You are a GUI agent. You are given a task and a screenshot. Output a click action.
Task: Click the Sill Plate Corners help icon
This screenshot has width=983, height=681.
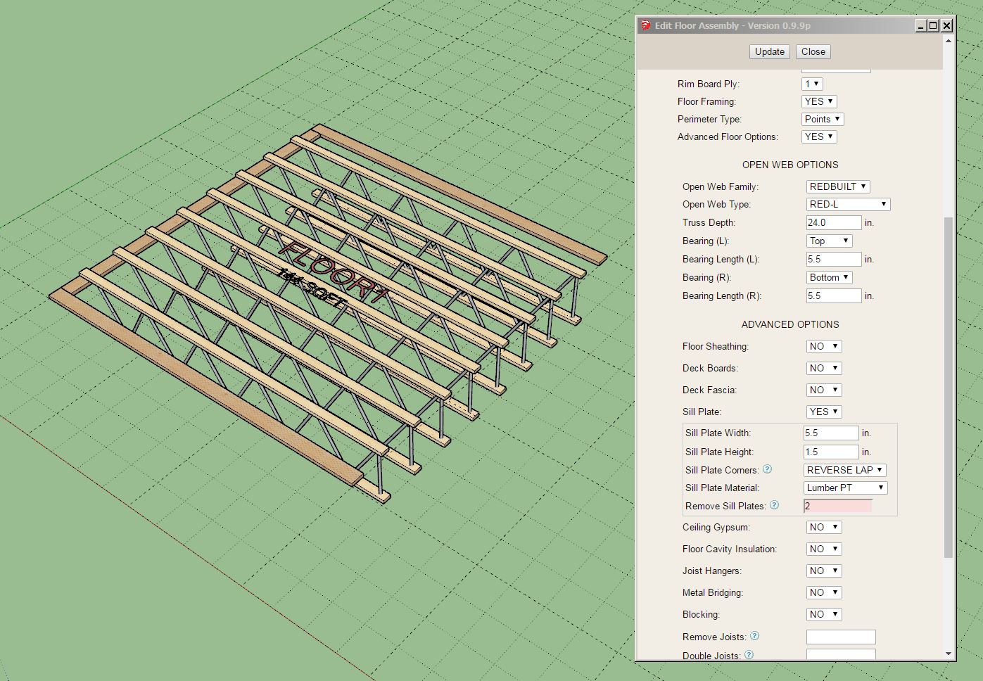click(x=768, y=469)
